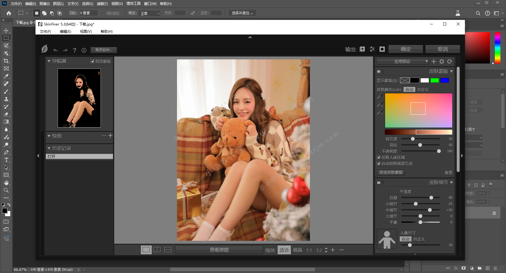
Task: Open SkinFiner Edit menu
Action: point(65,32)
